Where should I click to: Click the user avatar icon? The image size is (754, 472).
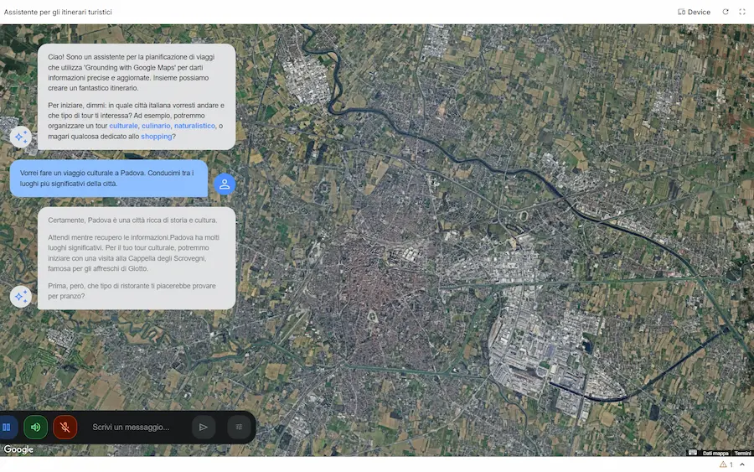tap(225, 184)
